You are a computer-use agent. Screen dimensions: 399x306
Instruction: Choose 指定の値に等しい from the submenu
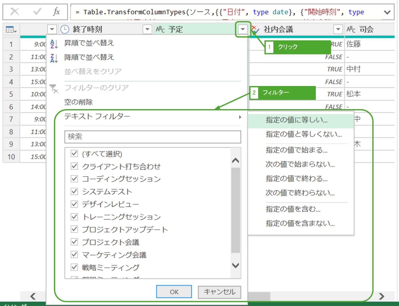[296, 120]
